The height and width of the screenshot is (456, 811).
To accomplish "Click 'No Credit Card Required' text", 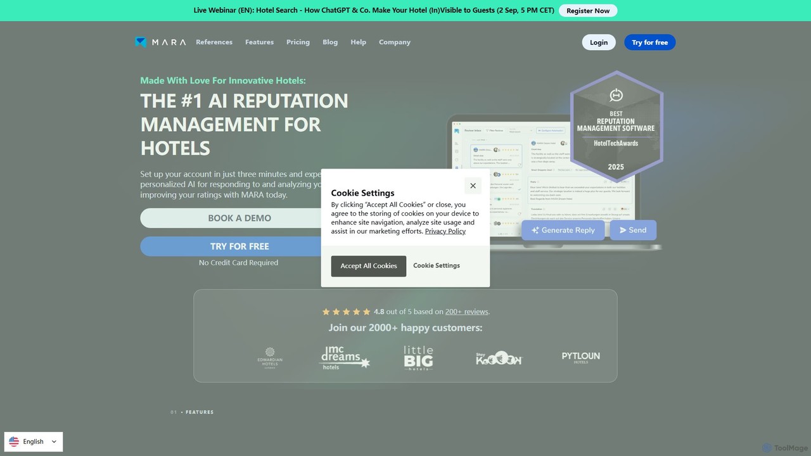I will pyautogui.click(x=238, y=262).
